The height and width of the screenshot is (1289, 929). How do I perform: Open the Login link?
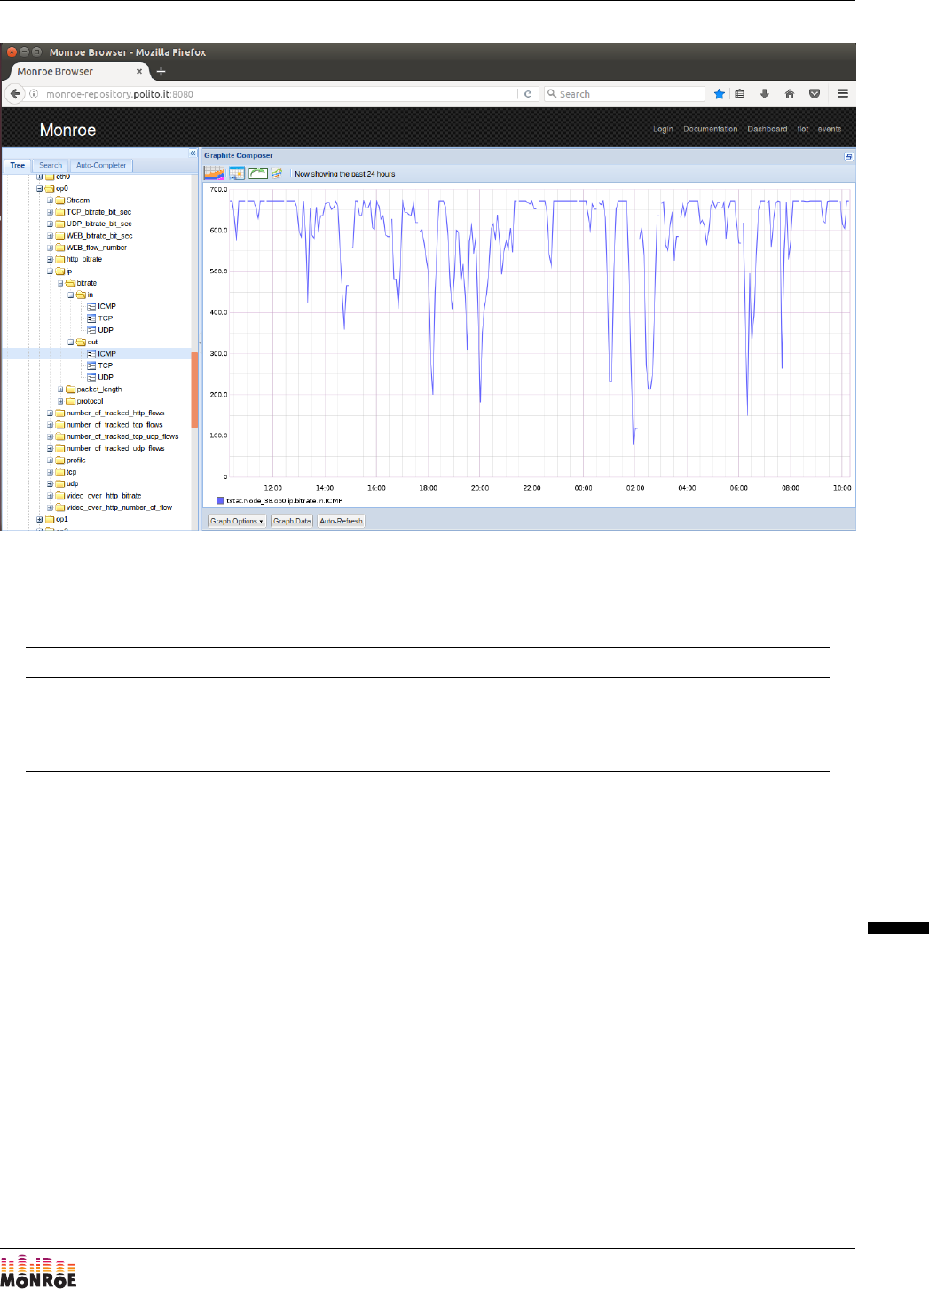click(x=663, y=129)
